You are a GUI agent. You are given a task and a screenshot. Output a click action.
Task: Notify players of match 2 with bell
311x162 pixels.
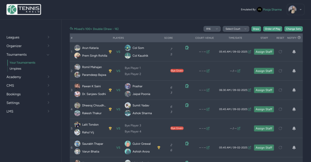click(294, 71)
